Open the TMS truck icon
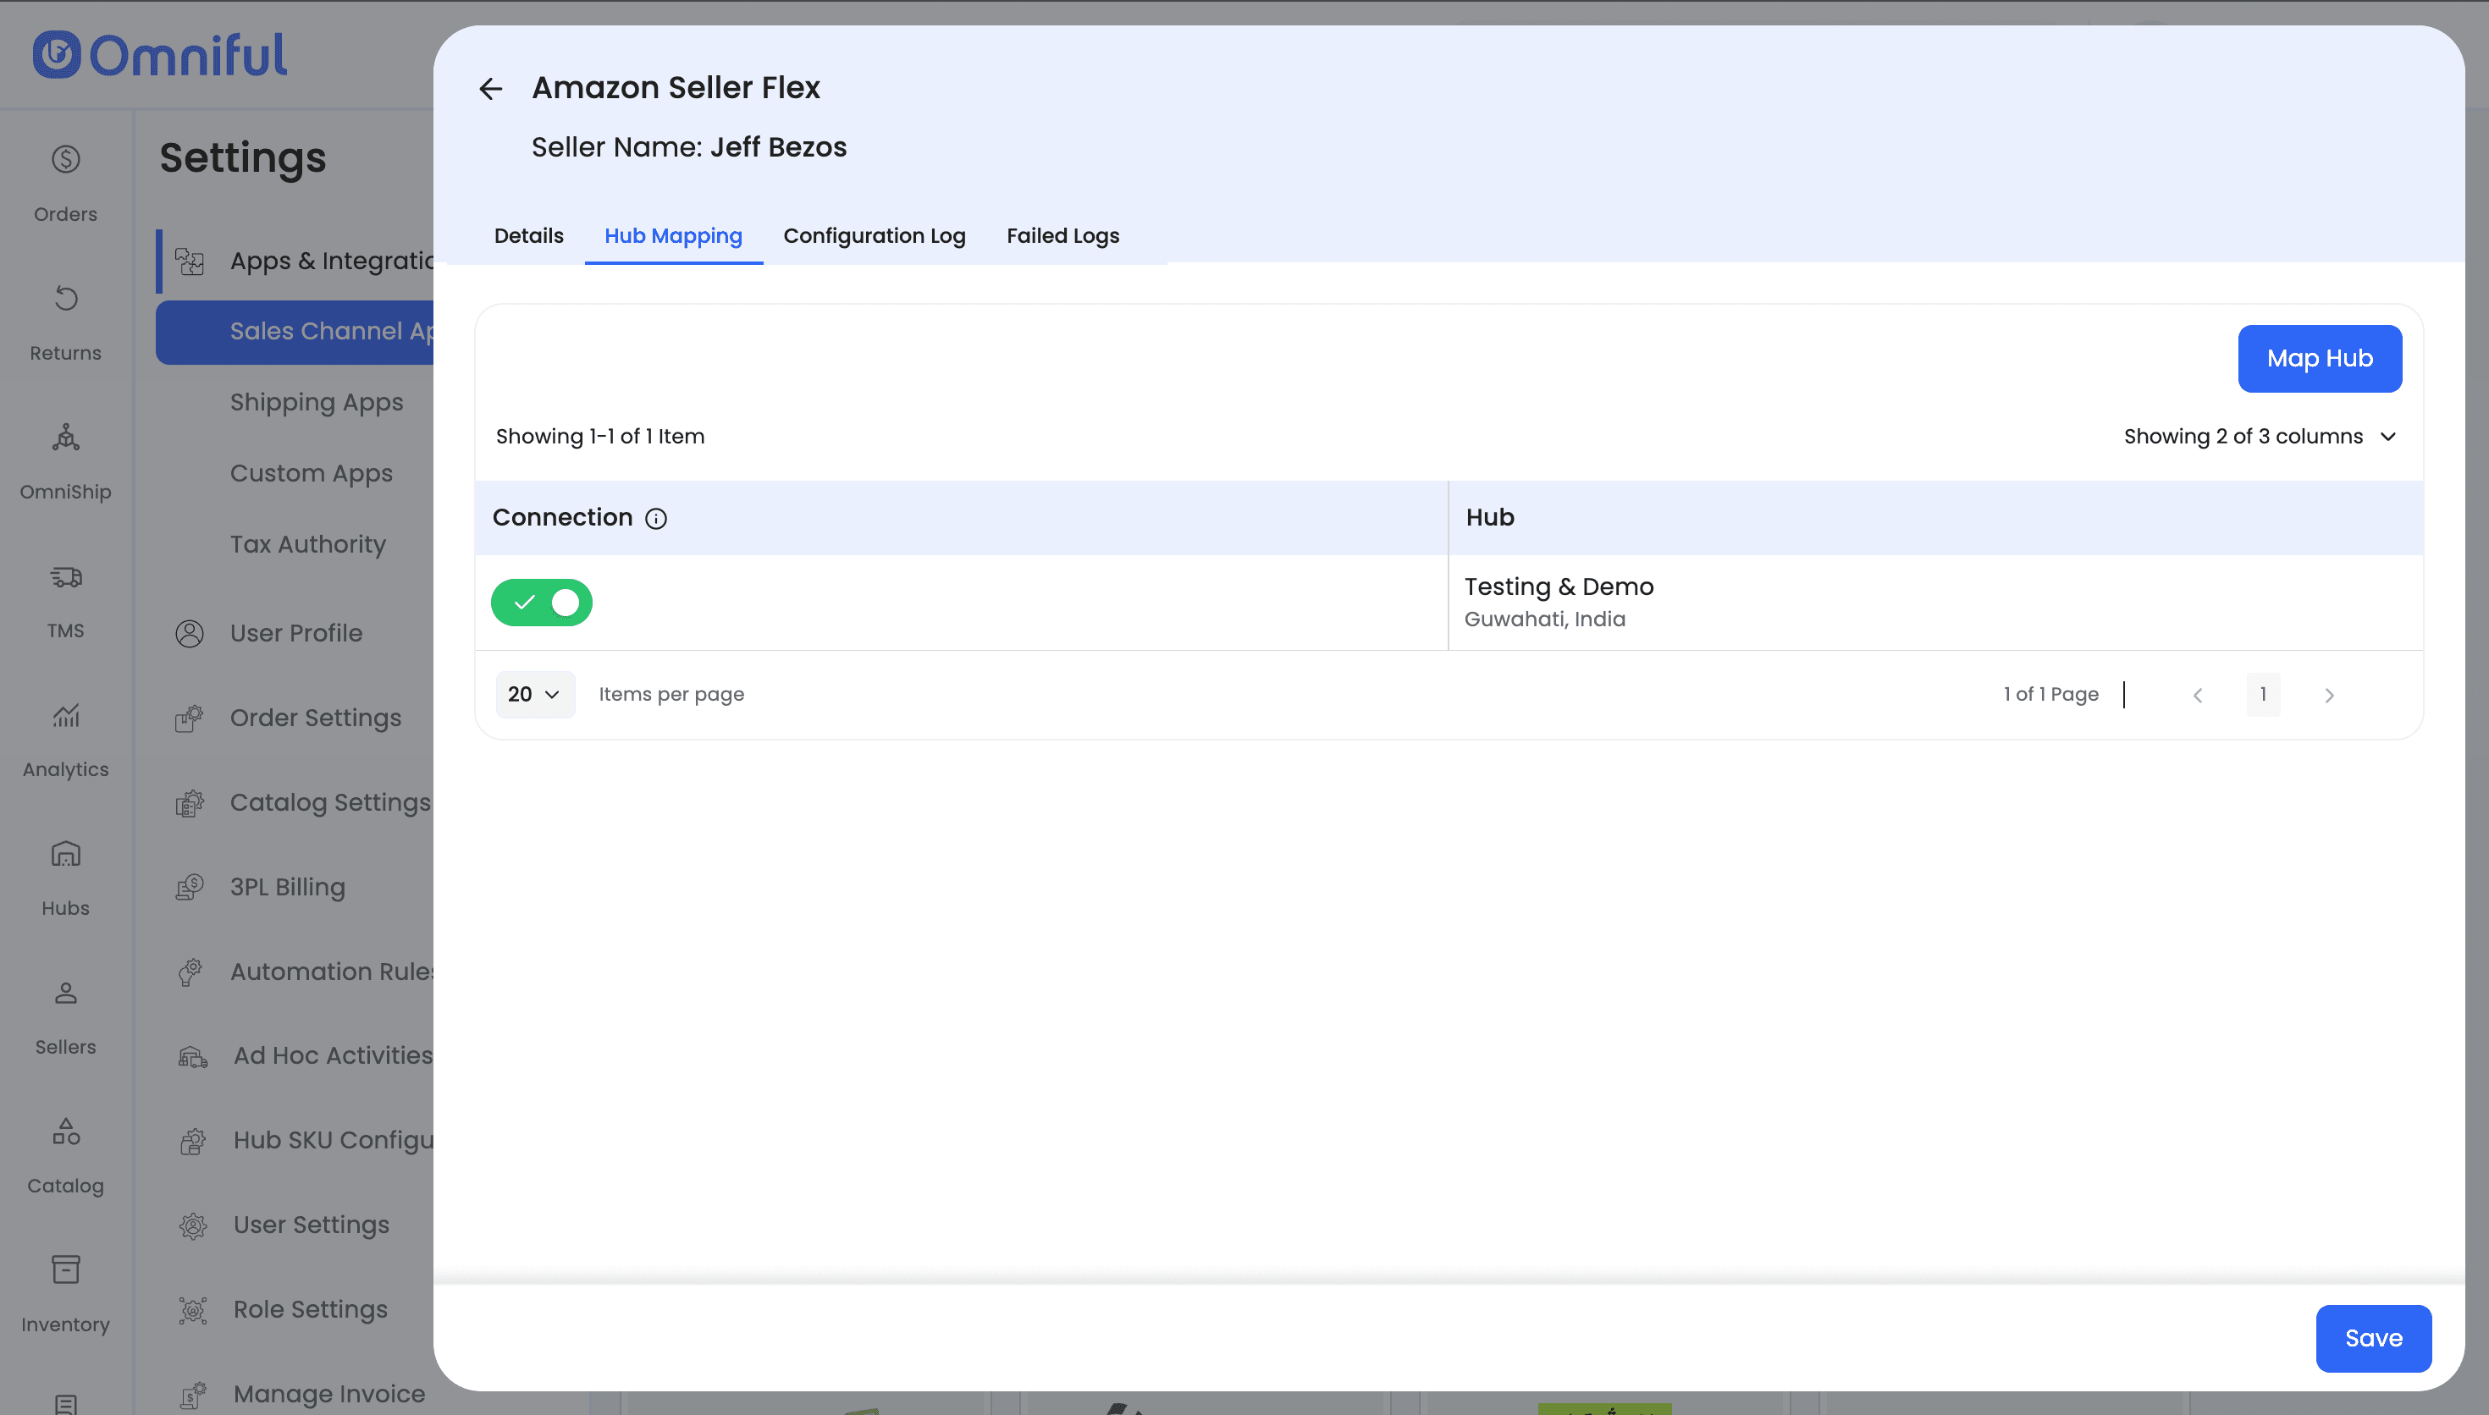This screenshot has height=1415, width=2489. (x=65, y=577)
